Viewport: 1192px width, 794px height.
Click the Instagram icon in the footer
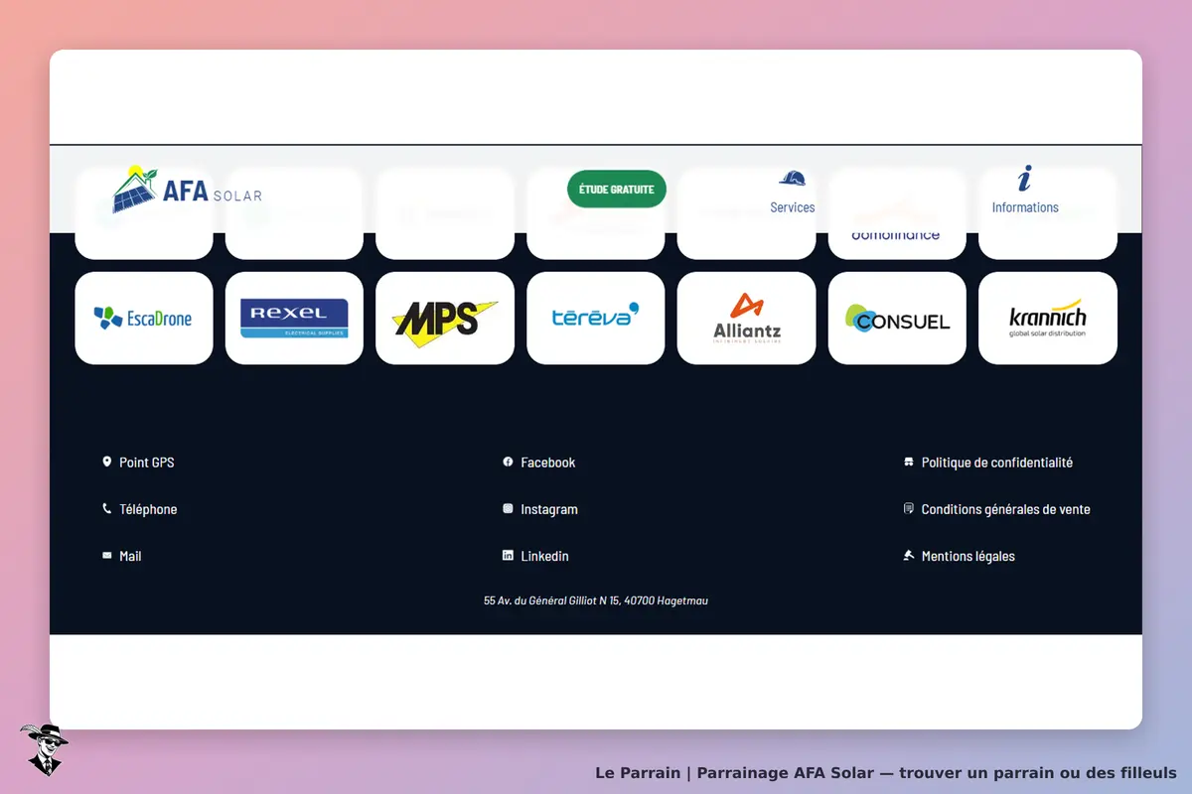pos(509,509)
